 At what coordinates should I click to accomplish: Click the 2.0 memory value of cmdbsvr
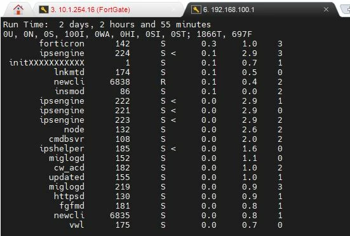tap(250, 139)
